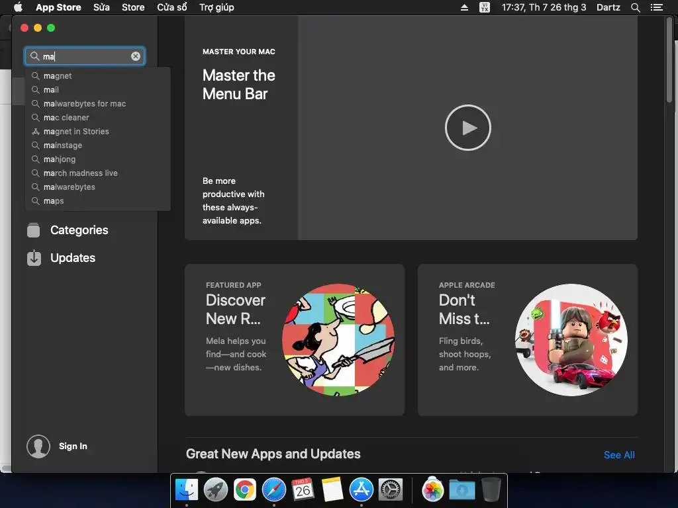Select the 'maps' suggestion

click(98, 201)
